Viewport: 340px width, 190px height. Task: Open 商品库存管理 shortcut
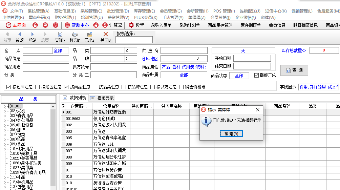click(x=220, y=25)
